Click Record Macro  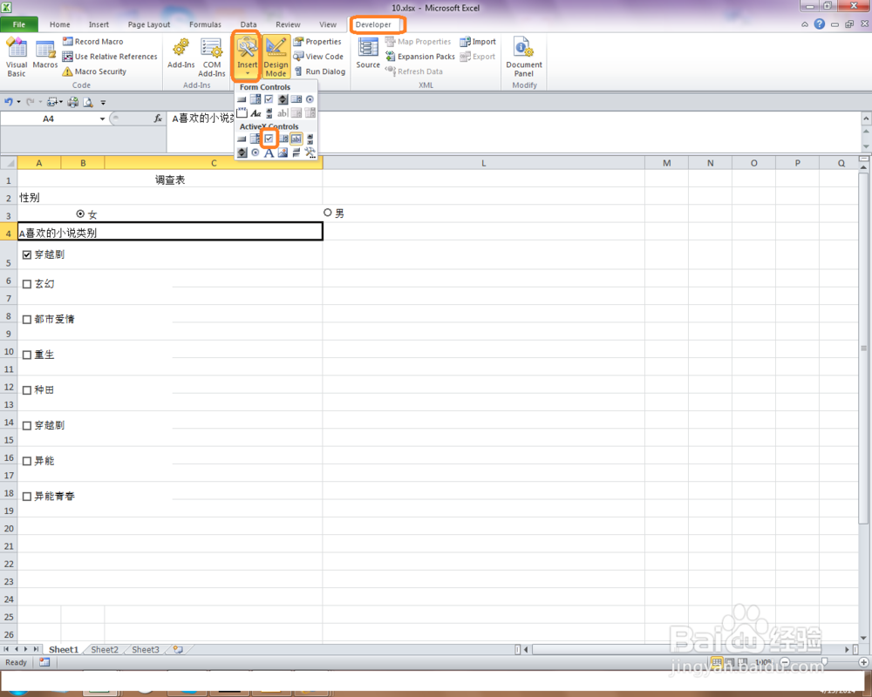click(x=93, y=42)
